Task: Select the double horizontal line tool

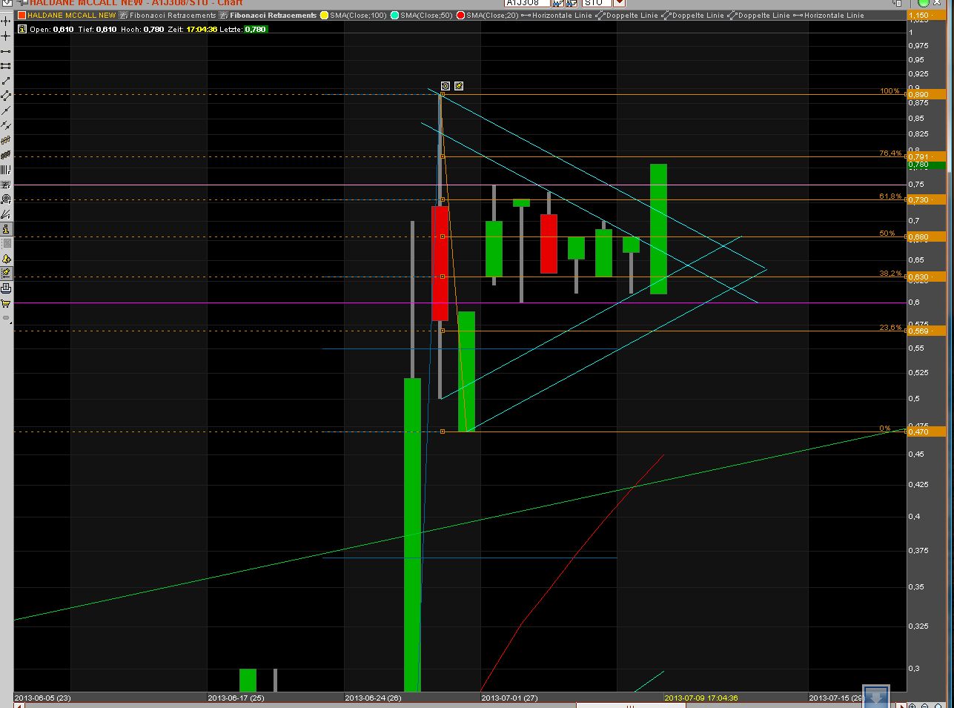Action: click(x=6, y=66)
